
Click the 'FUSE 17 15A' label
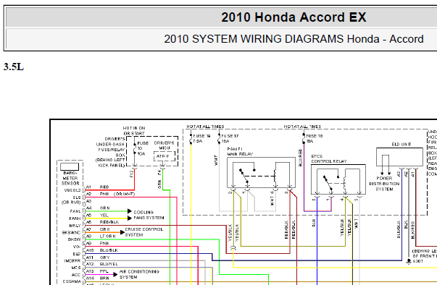pos(230,138)
